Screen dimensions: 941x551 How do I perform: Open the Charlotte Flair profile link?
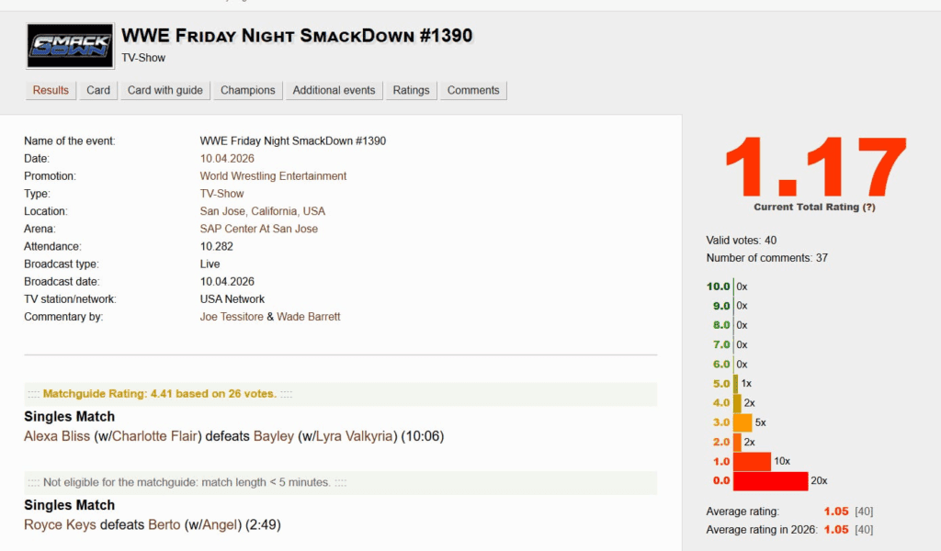point(154,436)
